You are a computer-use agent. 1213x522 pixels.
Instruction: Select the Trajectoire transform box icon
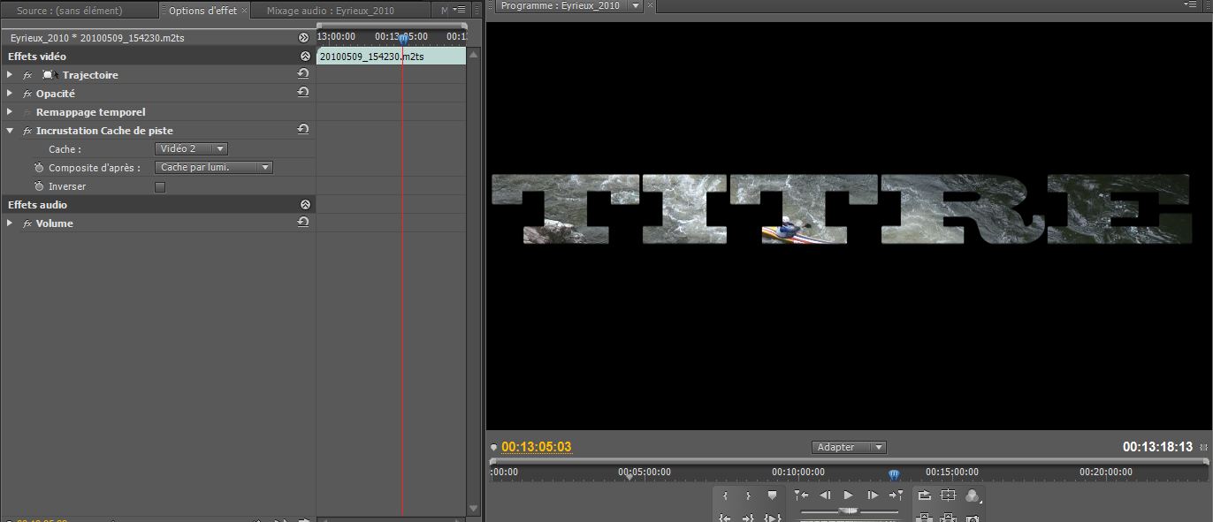(50, 75)
